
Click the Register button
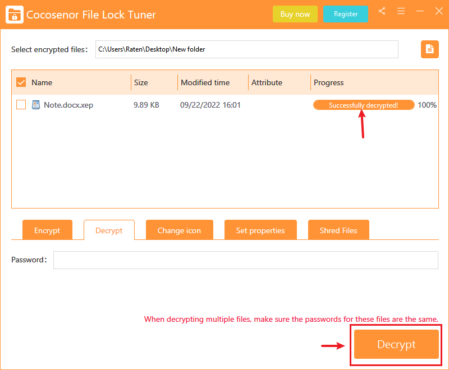346,14
